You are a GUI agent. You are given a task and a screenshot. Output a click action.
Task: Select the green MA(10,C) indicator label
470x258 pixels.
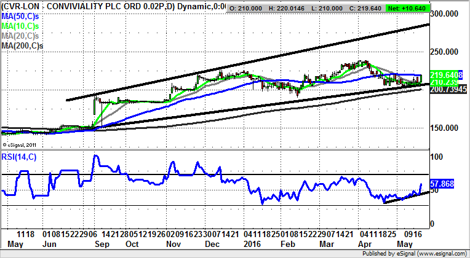tap(22, 26)
